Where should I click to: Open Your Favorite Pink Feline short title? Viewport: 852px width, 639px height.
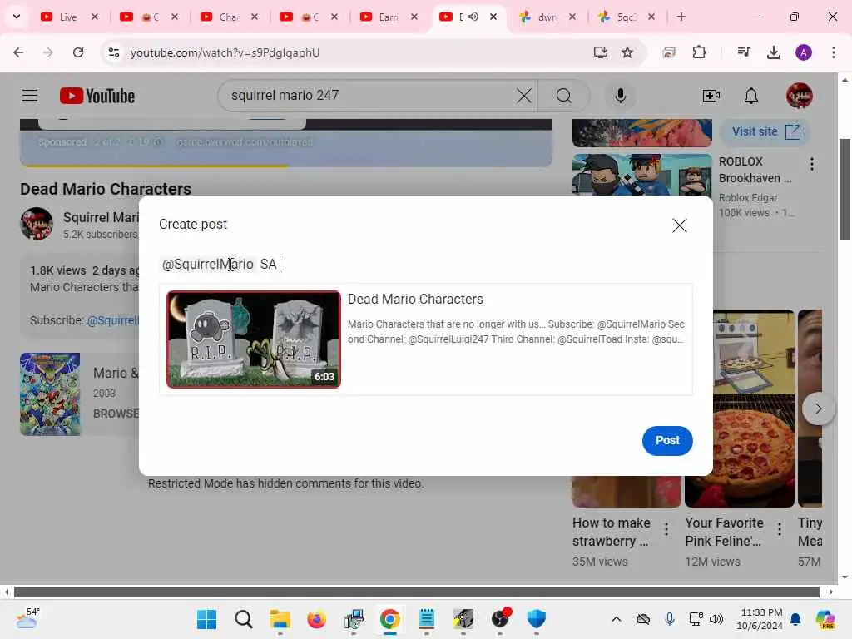pos(724,532)
